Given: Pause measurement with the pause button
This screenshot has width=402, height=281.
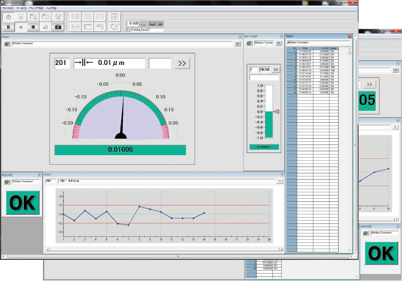Looking at the screenshot, I should [x=8, y=27].
